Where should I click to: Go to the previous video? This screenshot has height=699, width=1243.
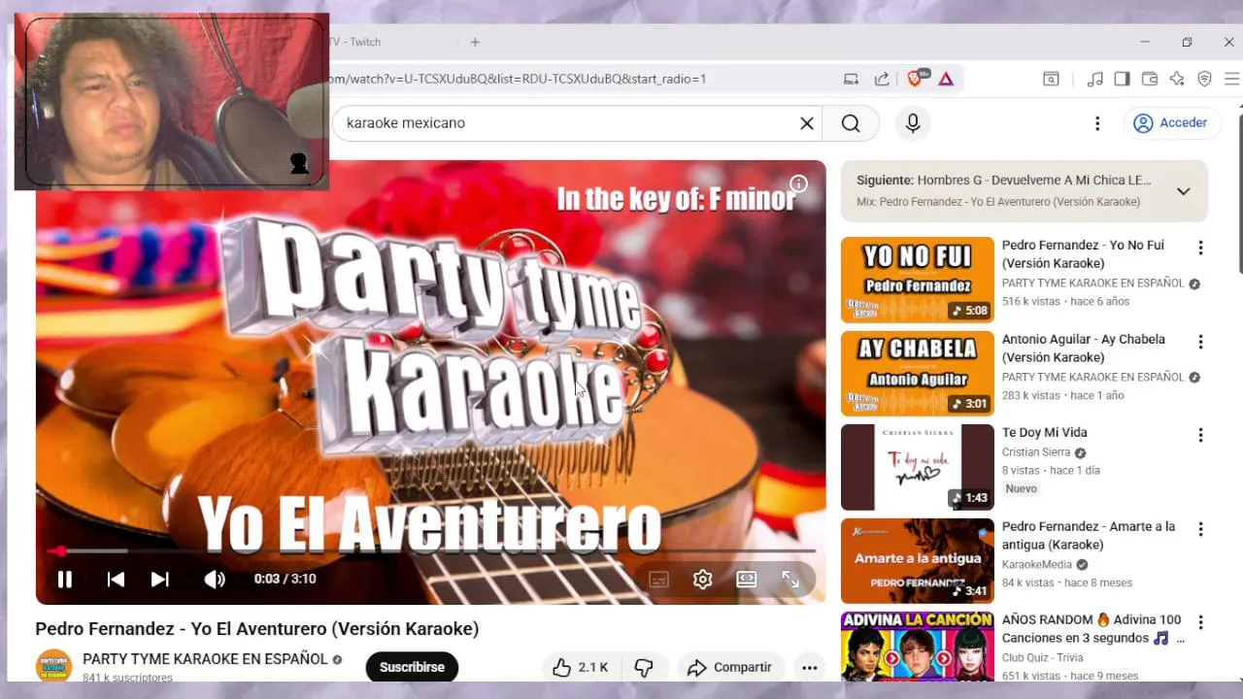point(116,580)
